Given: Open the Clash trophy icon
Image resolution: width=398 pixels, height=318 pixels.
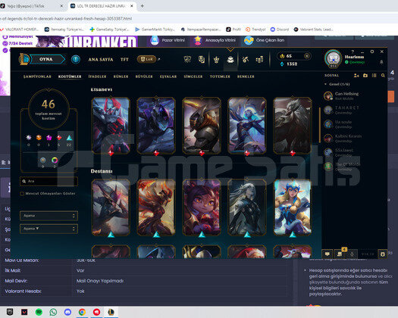Looking at the screenshot, I should (216, 60).
